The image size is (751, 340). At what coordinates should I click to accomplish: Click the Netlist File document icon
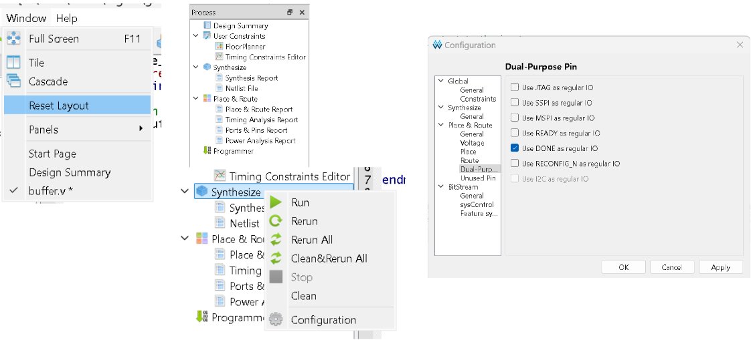220,88
